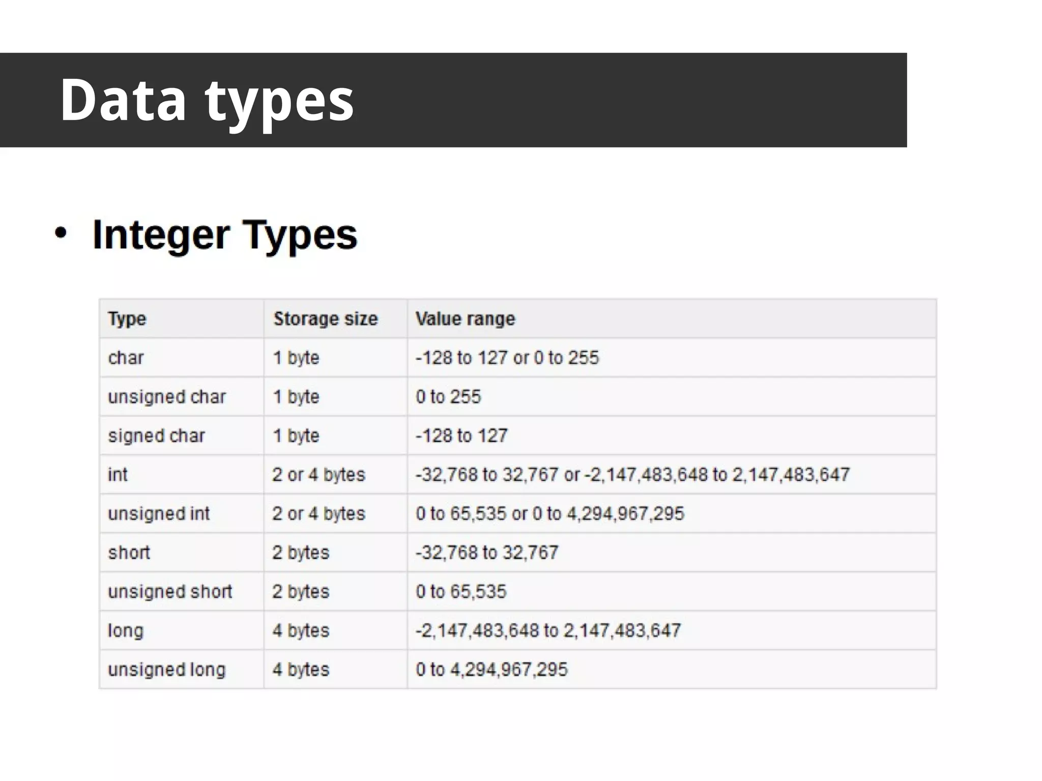Click the 'unsigned int' type cell
Viewport: 1042px width, 781px height.
pyautogui.click(x=159, y=514)
